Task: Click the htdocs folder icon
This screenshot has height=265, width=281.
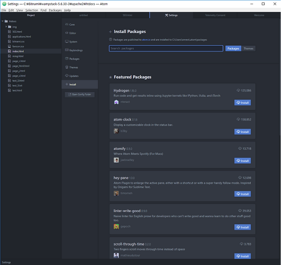Action: [x=6, y=21]
